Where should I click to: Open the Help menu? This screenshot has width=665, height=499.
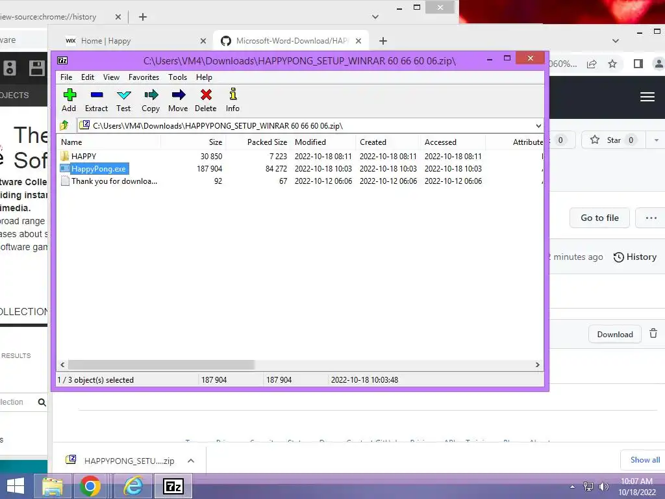[204, 77]
